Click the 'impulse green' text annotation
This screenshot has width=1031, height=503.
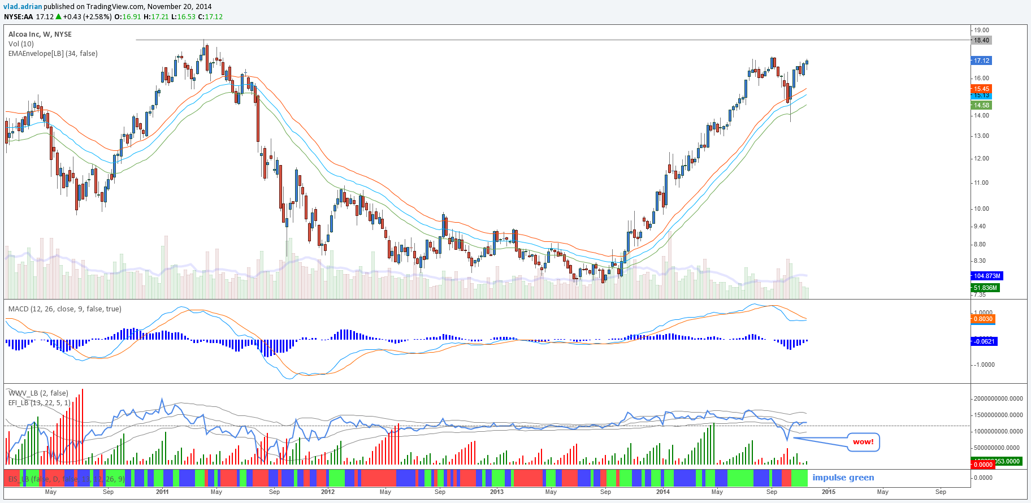click(843, 478)
